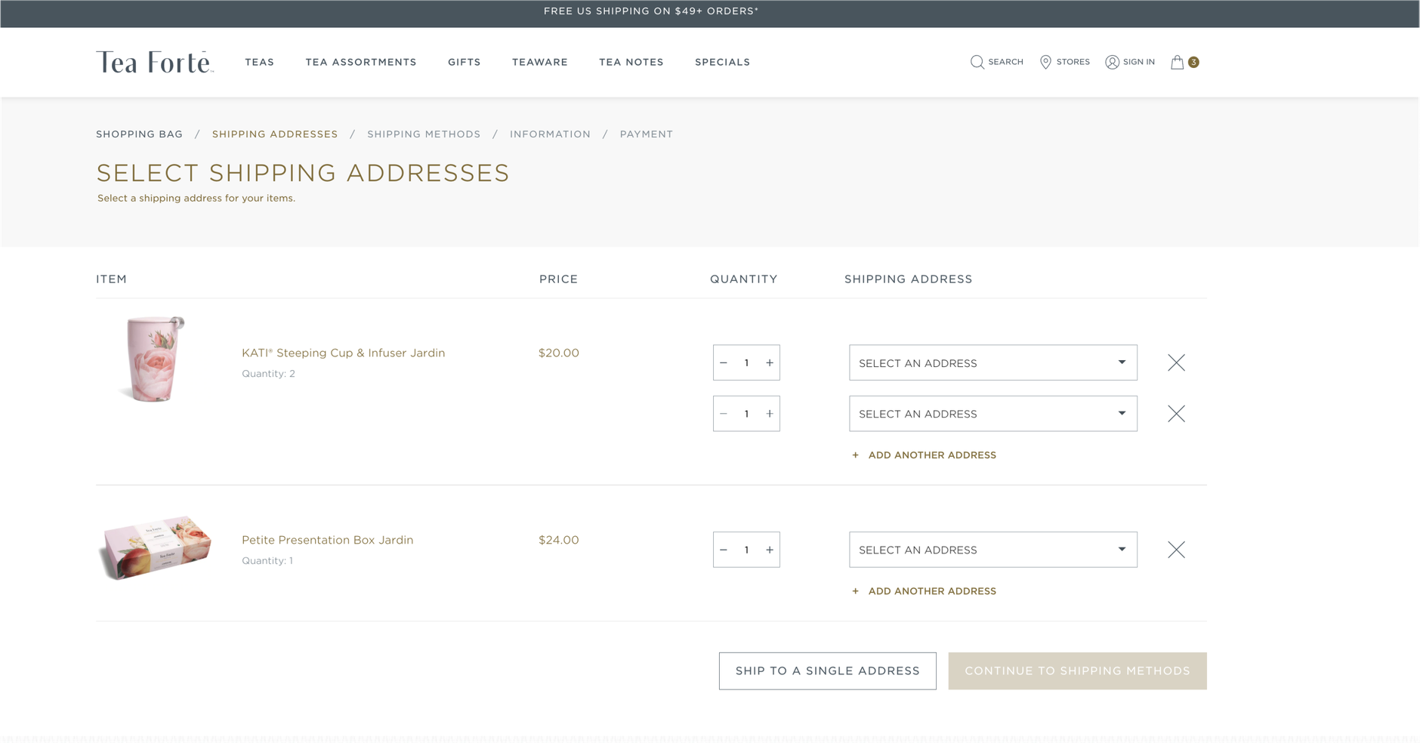Remove first KATI Steeping Cup address row
The image size is (1420, 743).
[1176, 362]
